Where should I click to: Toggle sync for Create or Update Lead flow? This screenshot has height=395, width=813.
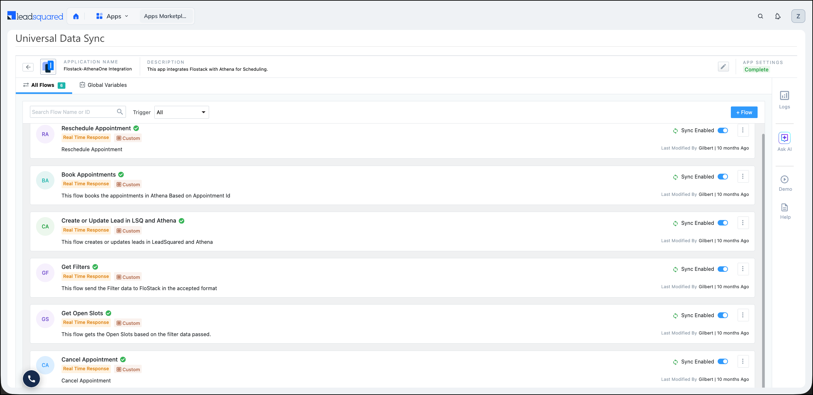pyautogui.click(x=723, y=223)
